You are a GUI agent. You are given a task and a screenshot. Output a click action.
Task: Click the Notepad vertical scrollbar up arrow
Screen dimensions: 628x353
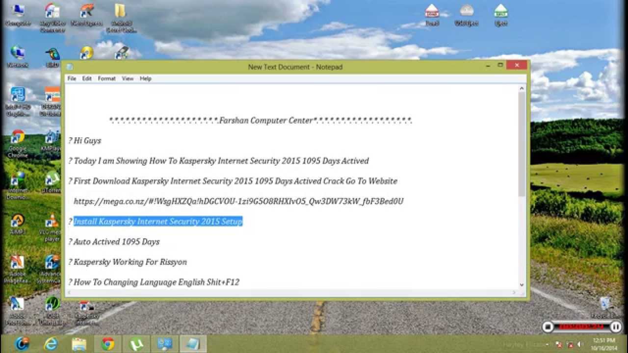tap(522, 88)
